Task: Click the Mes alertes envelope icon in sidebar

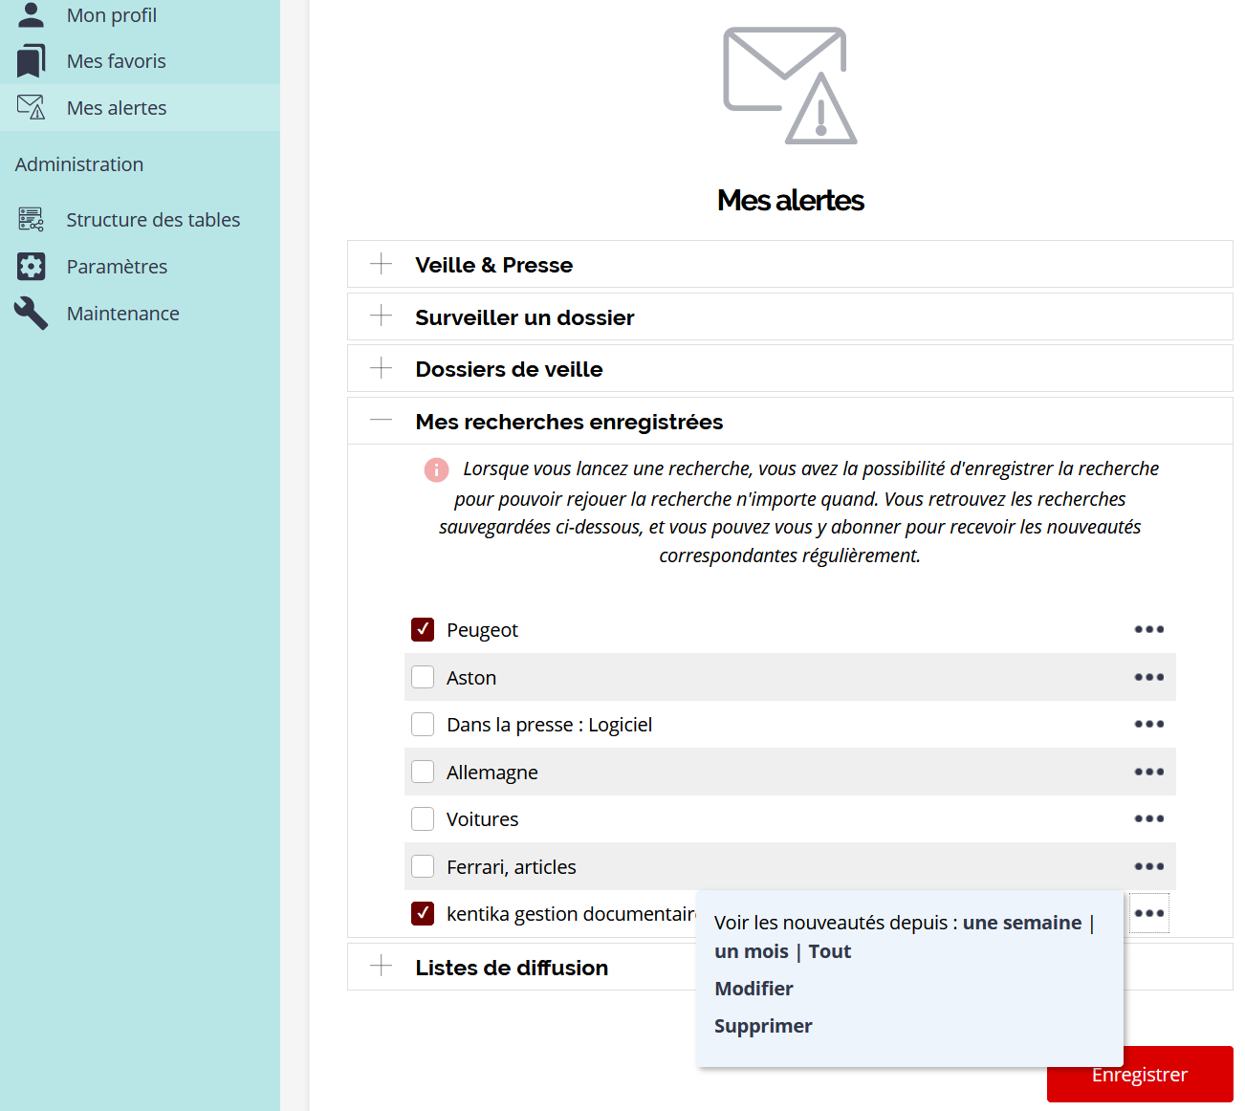Action: pos(31,107)
